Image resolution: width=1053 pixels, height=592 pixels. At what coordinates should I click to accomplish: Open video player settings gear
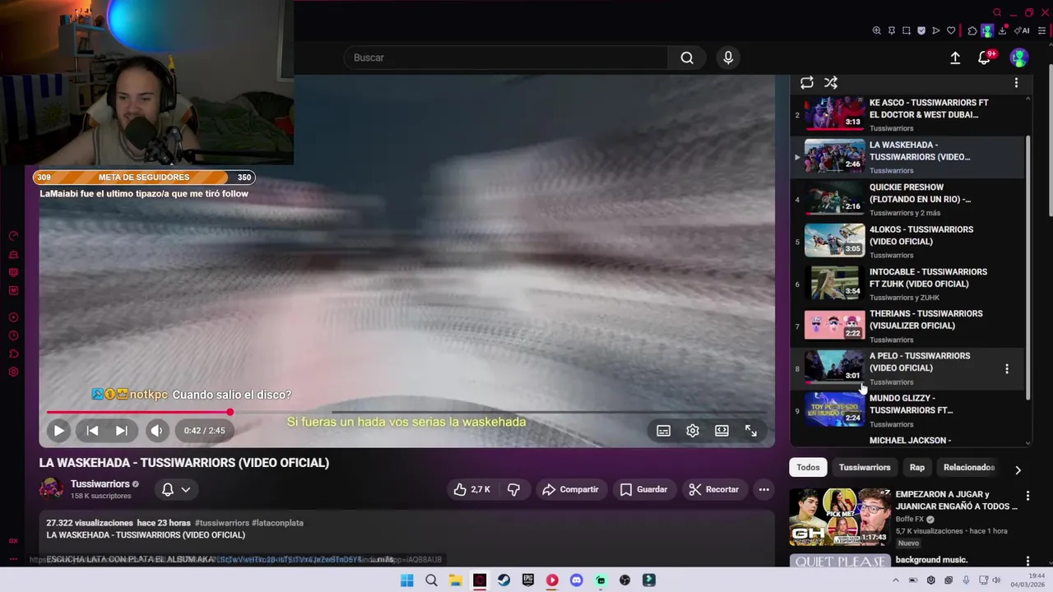click(x=693, y=430)
